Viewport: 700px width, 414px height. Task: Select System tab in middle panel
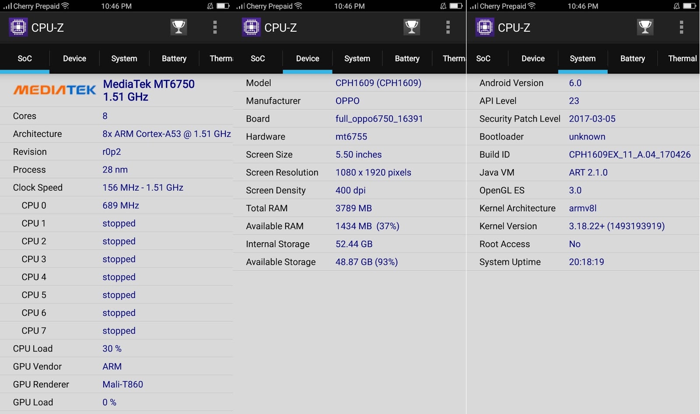point(357,59)
